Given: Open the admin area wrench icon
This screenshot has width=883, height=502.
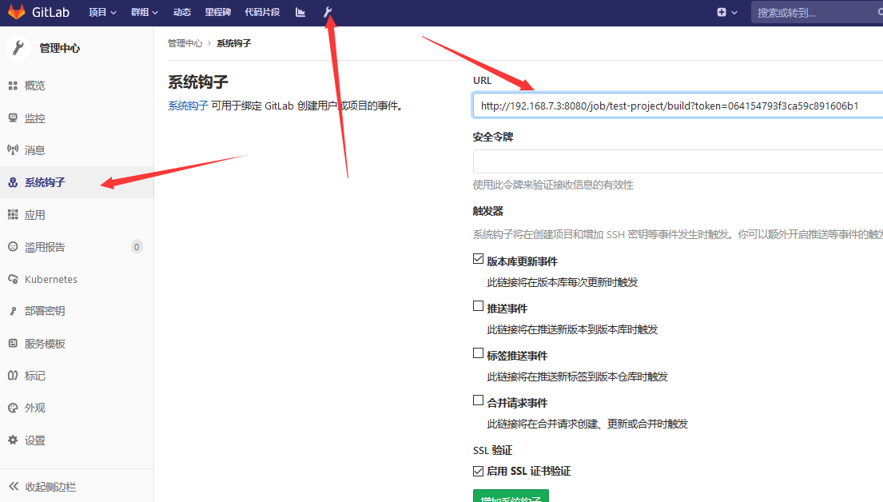Looking at the screenshot, I should pyautogui.click(x=327, y=13).
